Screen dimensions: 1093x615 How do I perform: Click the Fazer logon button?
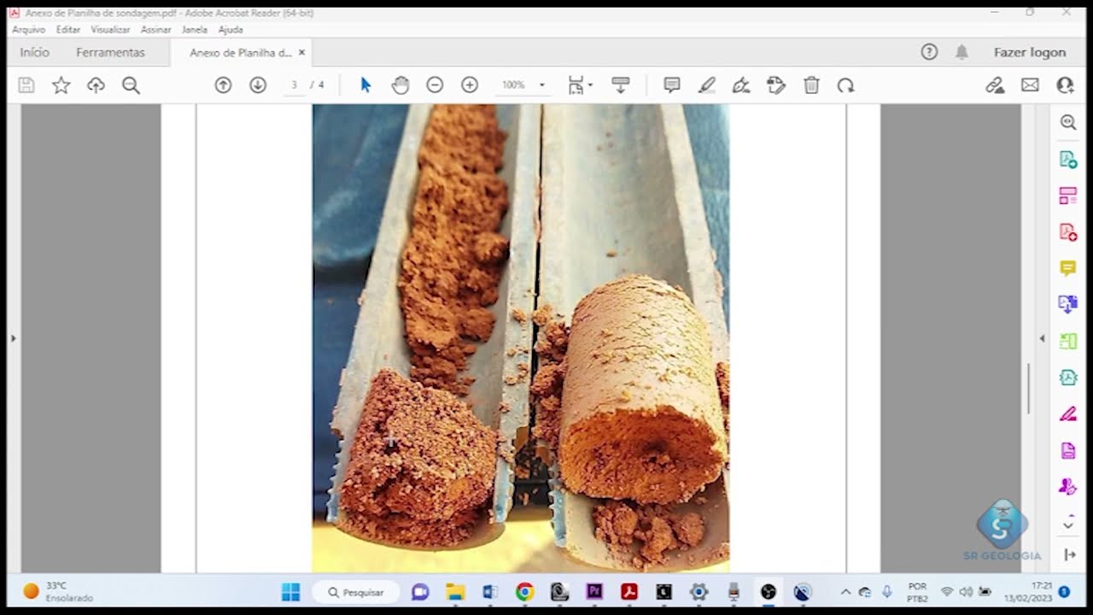click(x=1030, y=52)
